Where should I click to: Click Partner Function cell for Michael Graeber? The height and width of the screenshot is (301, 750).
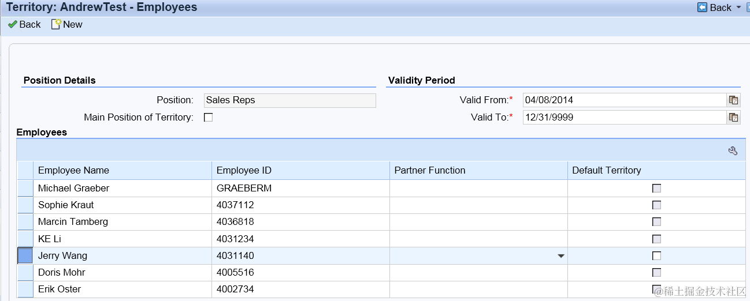point(478,188)
